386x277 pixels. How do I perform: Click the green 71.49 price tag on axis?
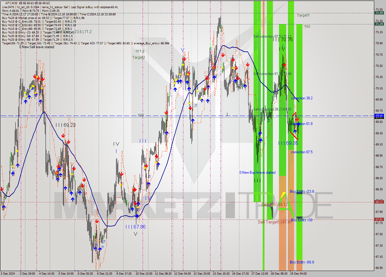[x=379, y=13]
